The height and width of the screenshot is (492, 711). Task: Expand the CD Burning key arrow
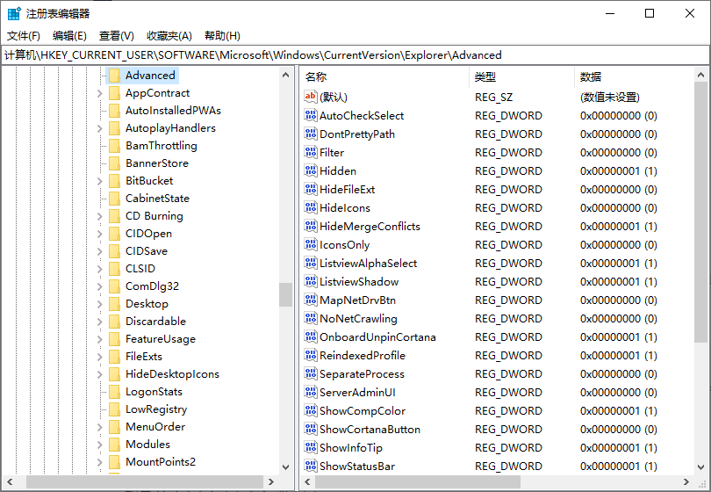[101, 216]
